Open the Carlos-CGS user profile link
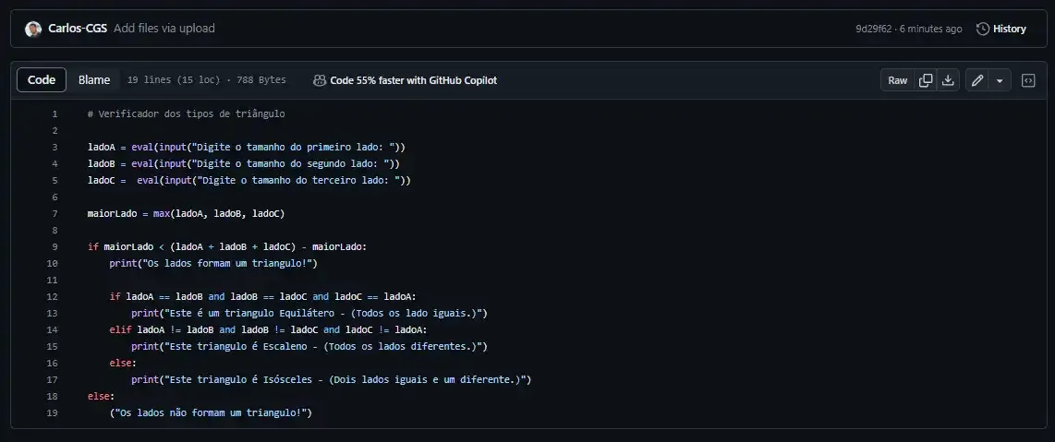This screenshot has height=442, width=1055. 79,29
